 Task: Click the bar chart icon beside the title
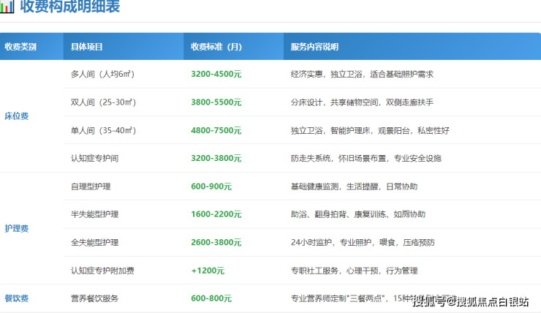[7, 8]
